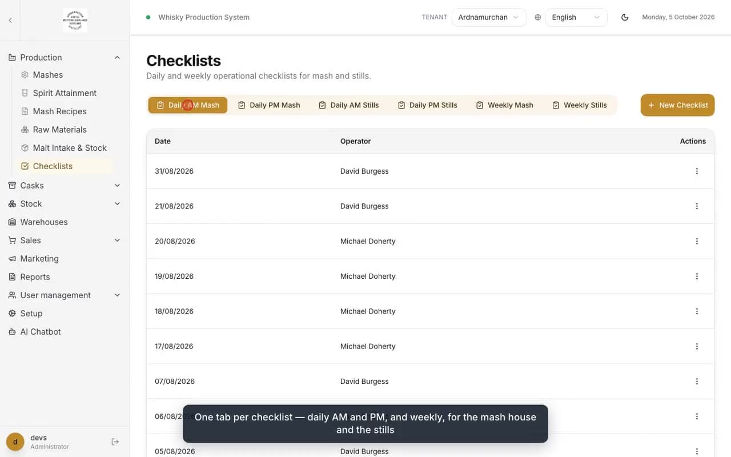Expand the Sales section

[x=65, y=240]
